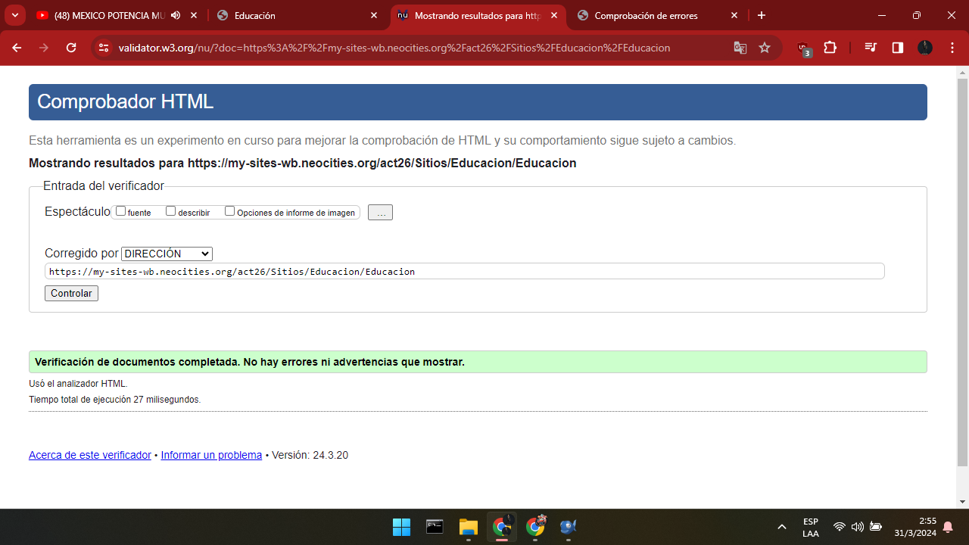The image size is (969, 545).
Task: Click the '...' more options button
Action: (x=380, y=213)
